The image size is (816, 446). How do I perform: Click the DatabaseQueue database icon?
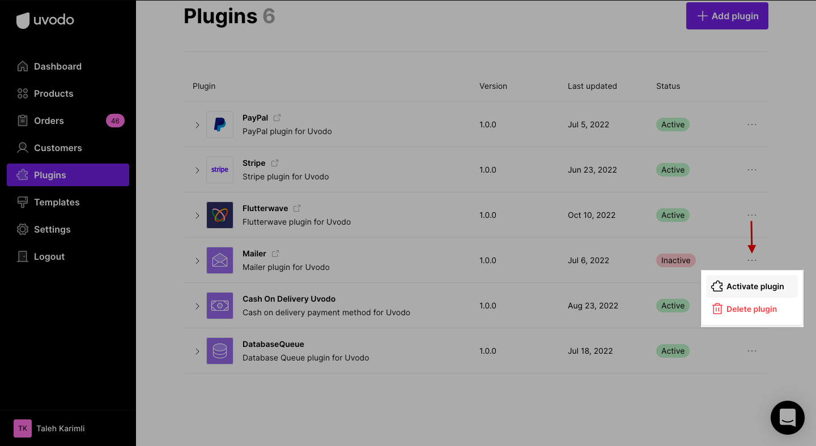(x=220, y=351)
